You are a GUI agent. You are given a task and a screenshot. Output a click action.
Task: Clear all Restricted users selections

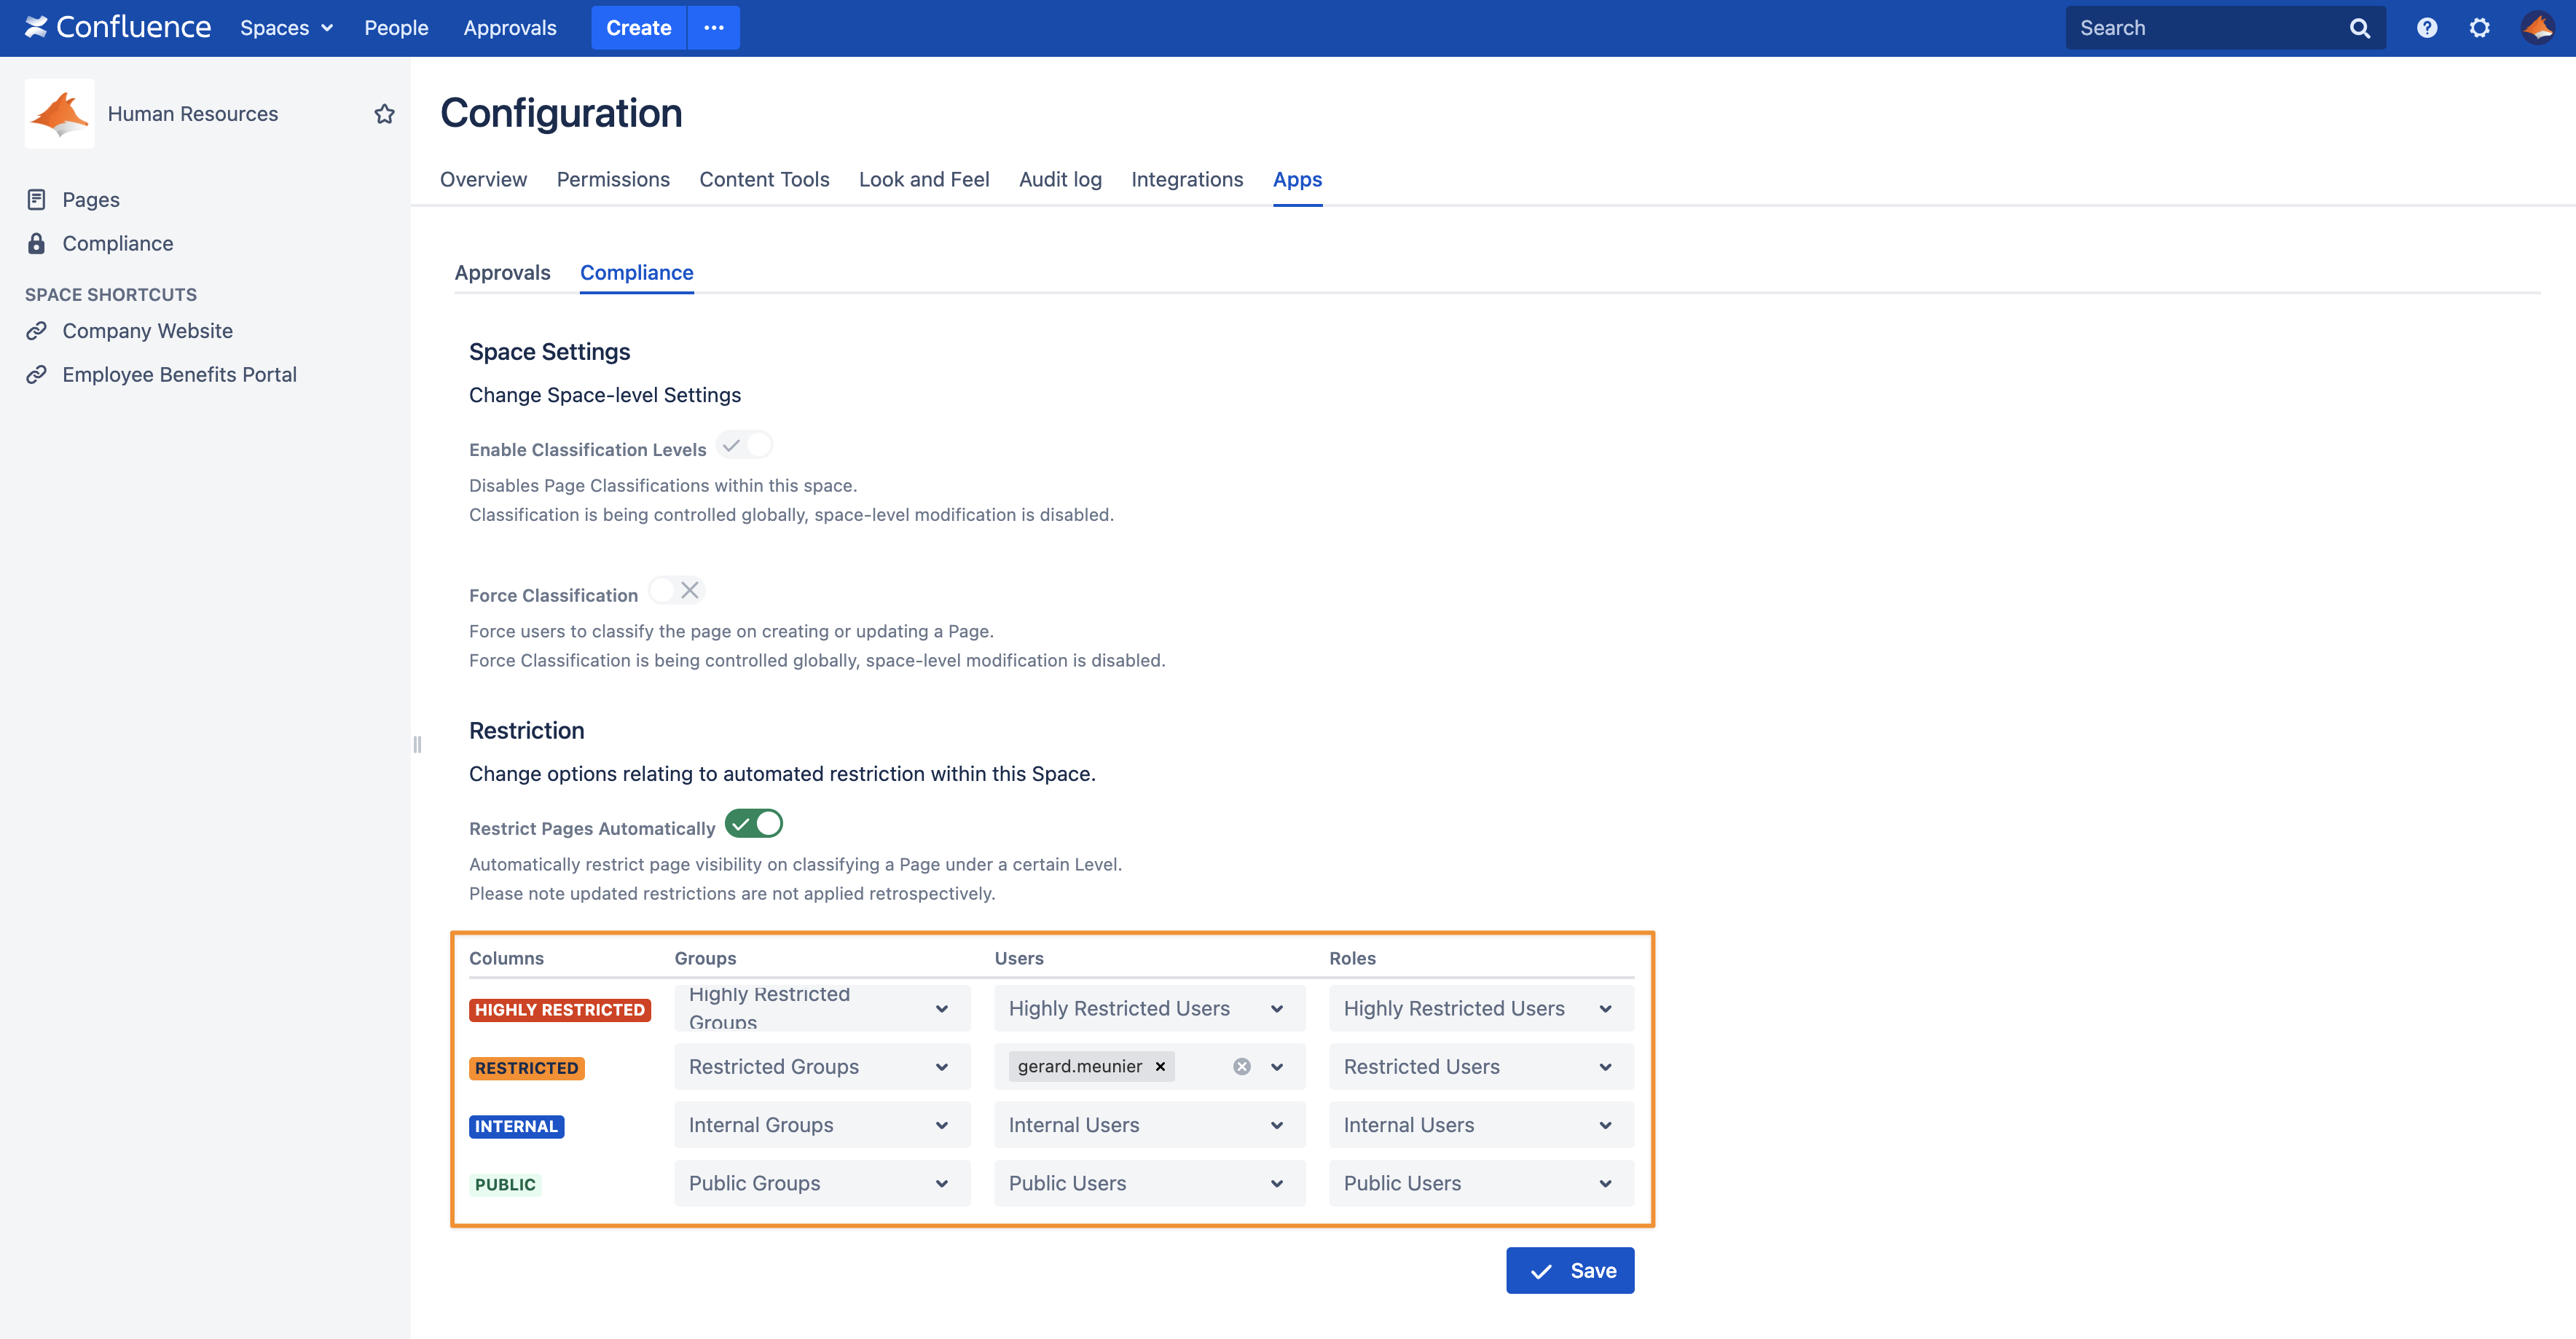(x=1241, y=1067)
